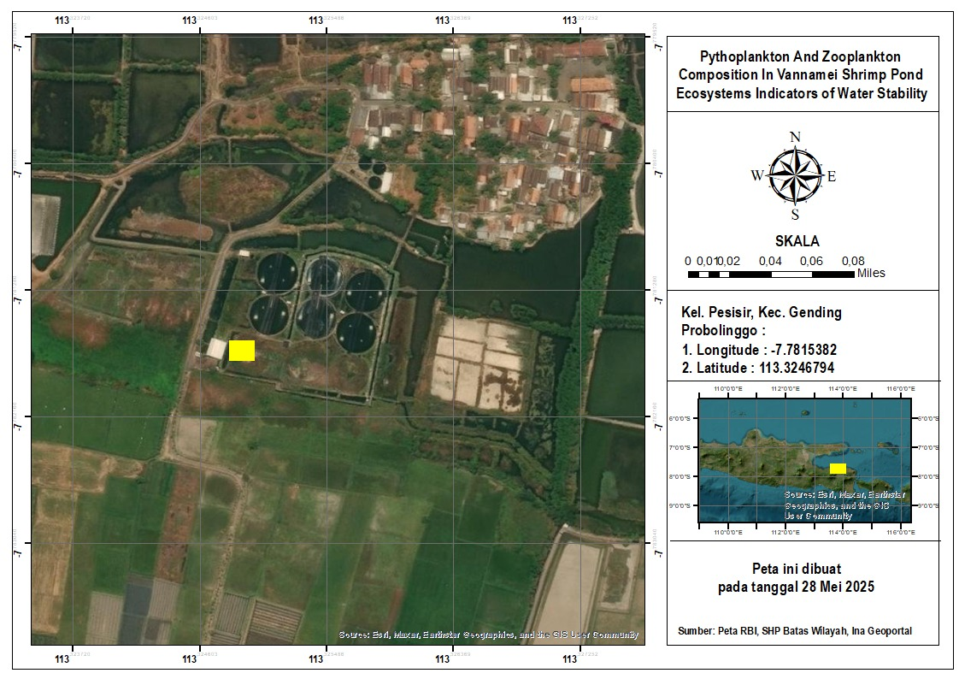Click the black and white scale bar

(771, 275)
